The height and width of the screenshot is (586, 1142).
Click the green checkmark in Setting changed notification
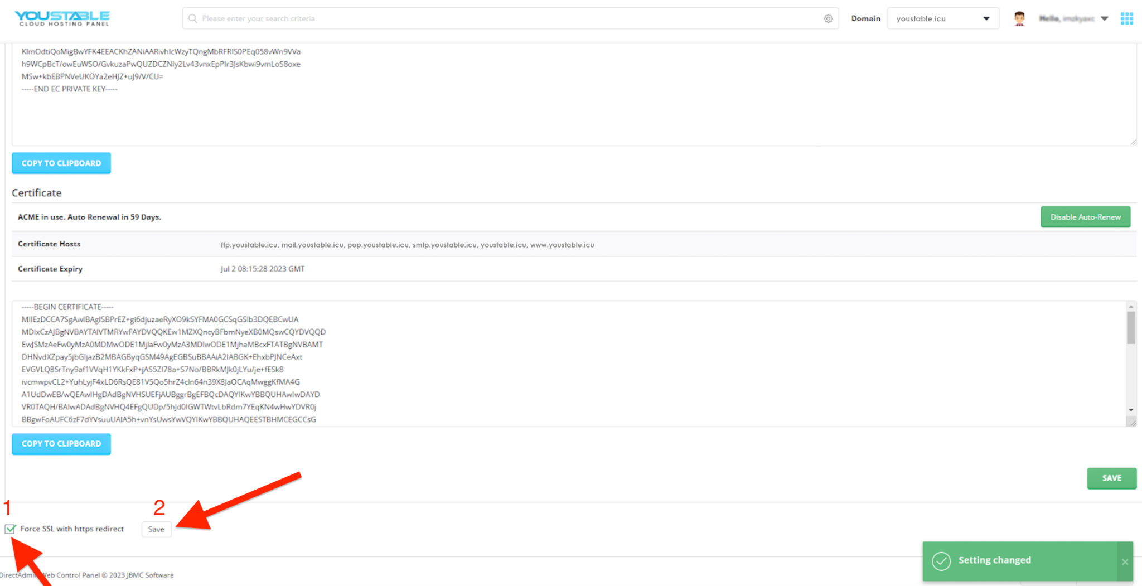(x=941, y=561)
